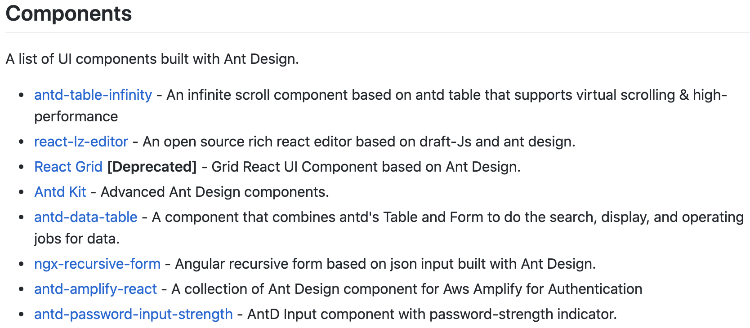This screenshot has width=750, height=328.
Task: Click the bold [Deprecated] label
Action: 152,167
